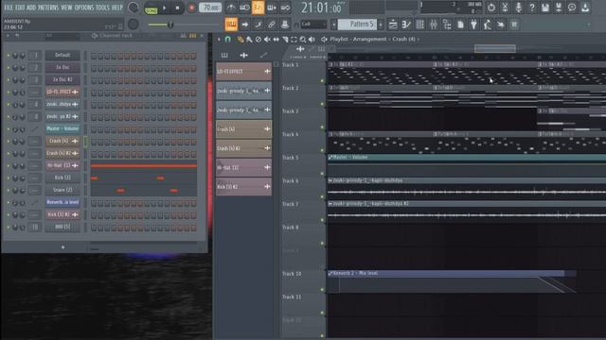Start playback with the play button
This screenshot has width=606, height=340.
(x=165, y=8)
